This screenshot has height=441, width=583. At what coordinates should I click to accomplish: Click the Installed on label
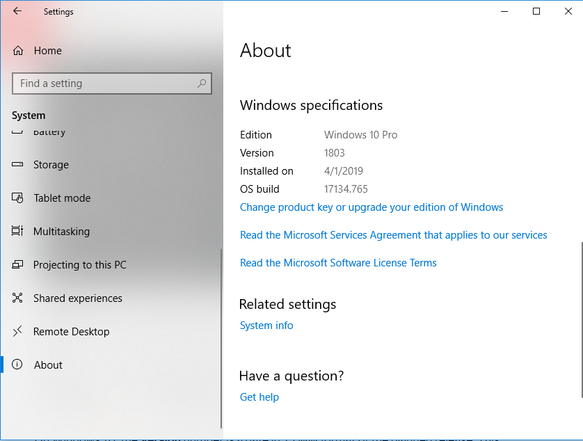[266, 171]
